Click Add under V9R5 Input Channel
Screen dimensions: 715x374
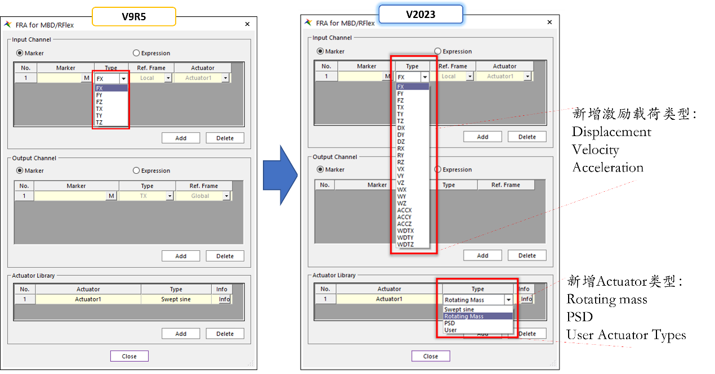(181, 138)
